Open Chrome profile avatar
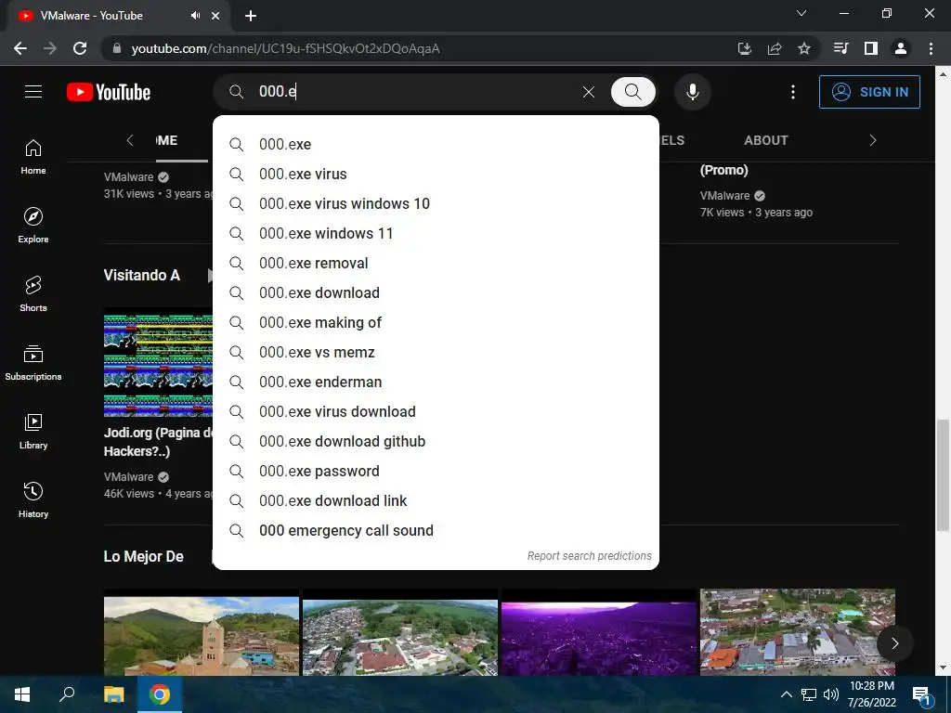The height and width of the screenshot is (713, 951). tap(901, 48)
